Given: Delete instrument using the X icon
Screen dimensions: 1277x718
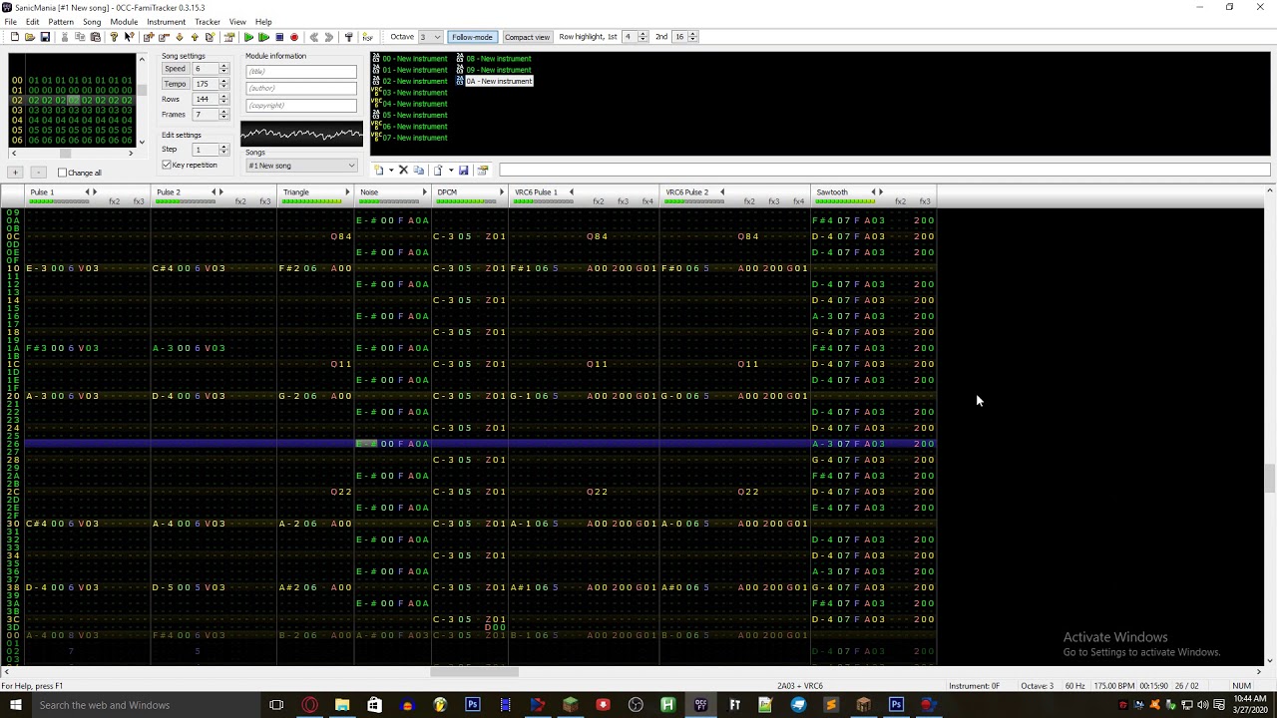Looking at the screenshot, I should tap(403, 171).
